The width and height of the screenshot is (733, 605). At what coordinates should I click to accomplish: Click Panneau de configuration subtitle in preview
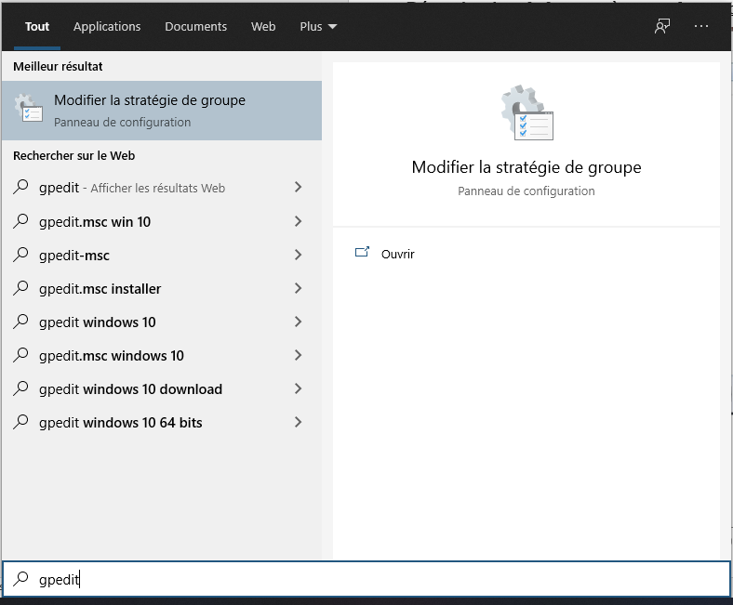point(526,191)
